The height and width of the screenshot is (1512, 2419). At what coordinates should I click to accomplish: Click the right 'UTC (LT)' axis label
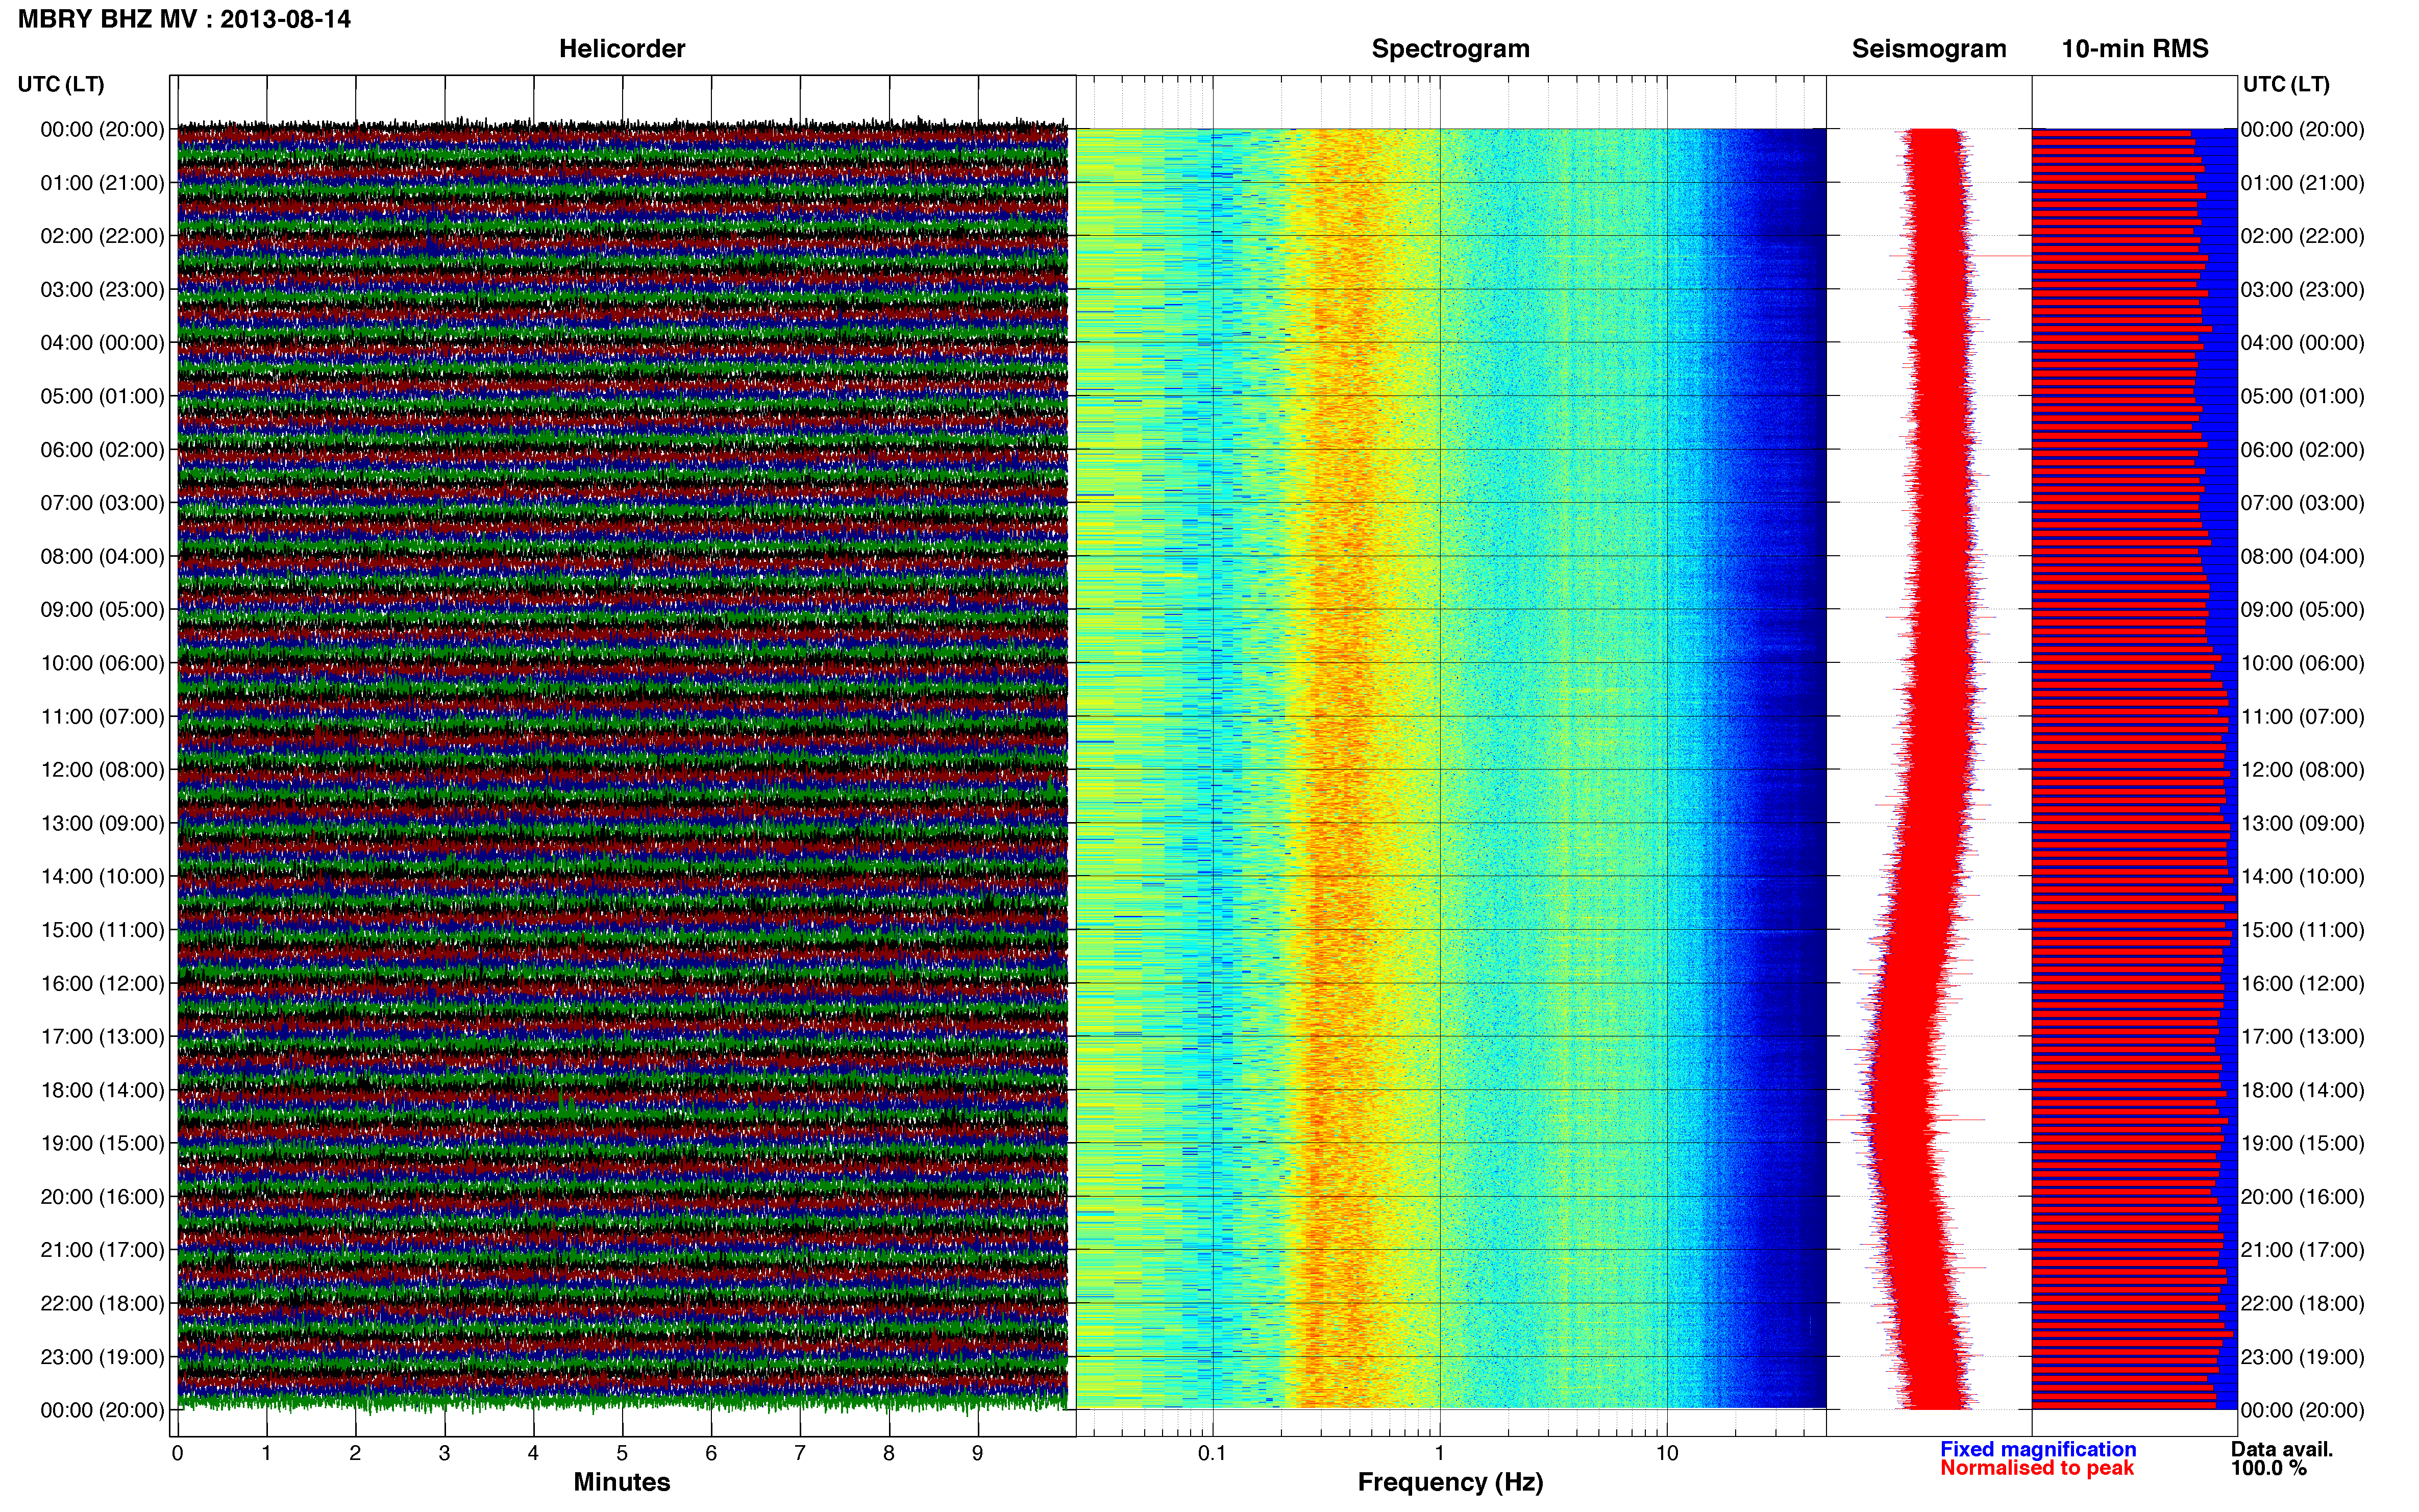point(2286,84)
